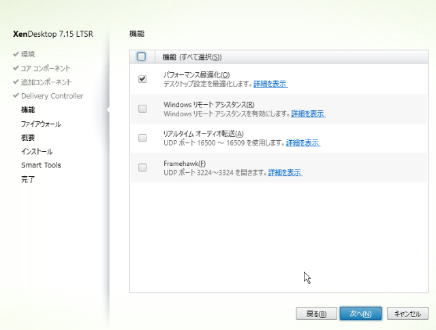Select ファイアウォール step in sidebar
This screenshot has height=330, width=436.
coord(41,124)
